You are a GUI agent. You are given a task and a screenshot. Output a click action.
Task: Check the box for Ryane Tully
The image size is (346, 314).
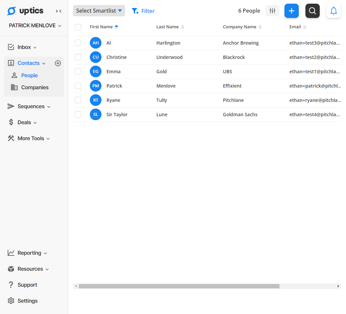pos(78,100)
